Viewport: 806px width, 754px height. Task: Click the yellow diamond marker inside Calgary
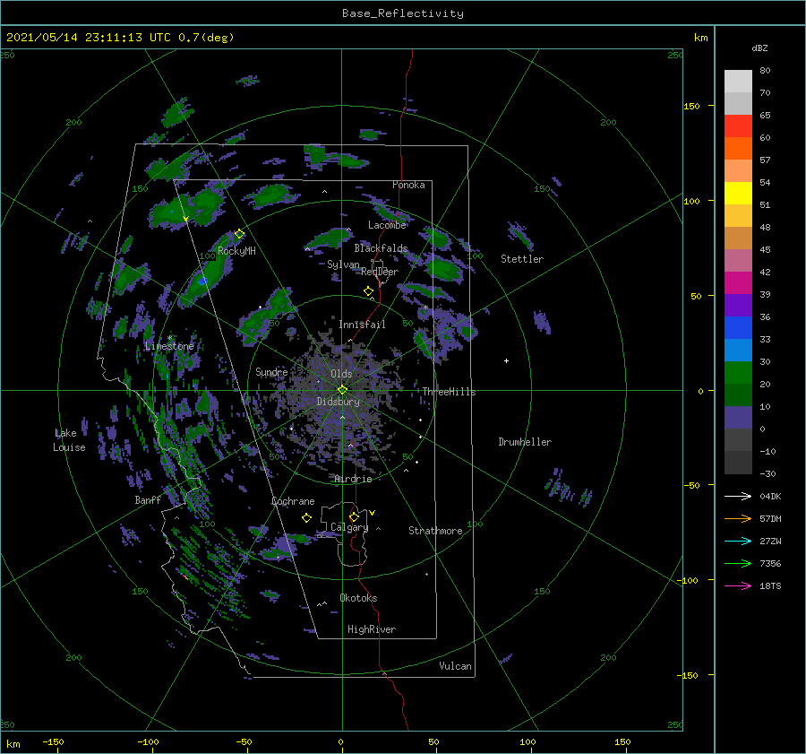[354, 516]
